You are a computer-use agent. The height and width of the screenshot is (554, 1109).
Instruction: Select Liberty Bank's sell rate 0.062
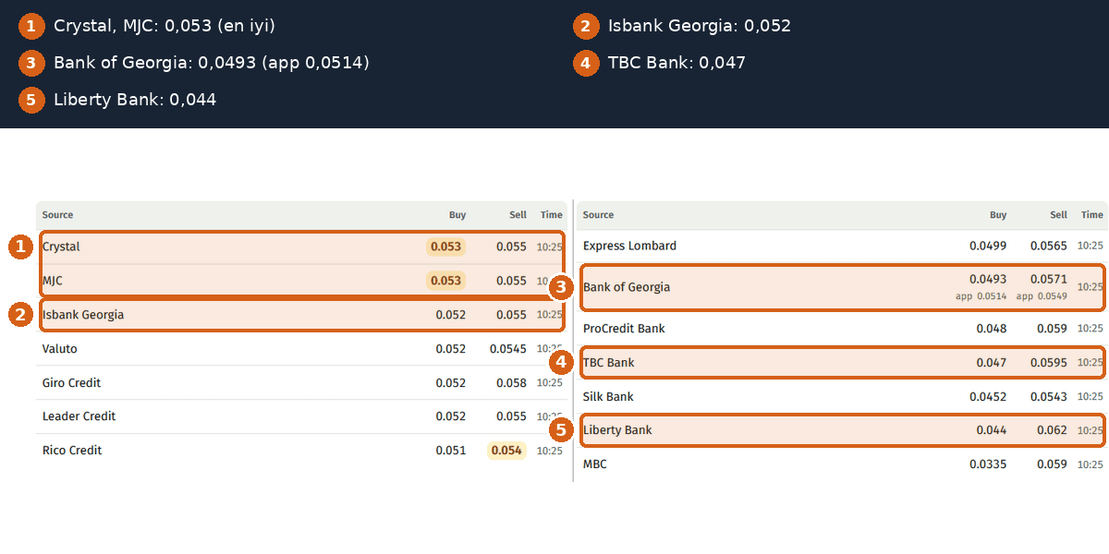coord(1052,430)
